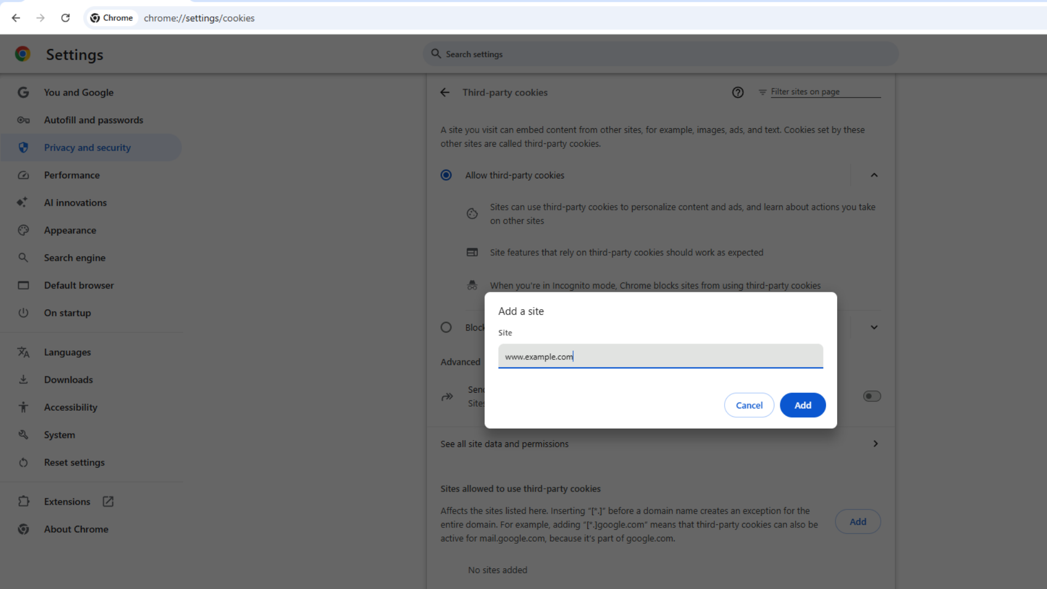This screenshot has height=589, width=1047.
Task: Click the Add a site dialog title
Action: point(521,311)
